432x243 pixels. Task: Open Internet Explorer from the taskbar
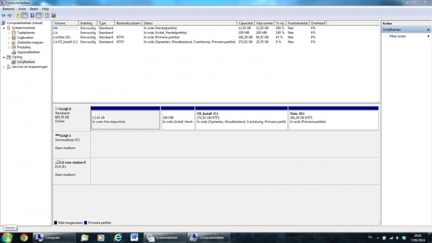pos(118,237)
